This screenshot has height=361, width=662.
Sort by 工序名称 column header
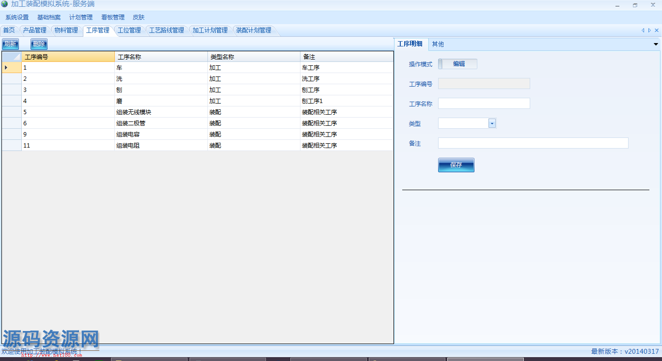tap(161, 57)
